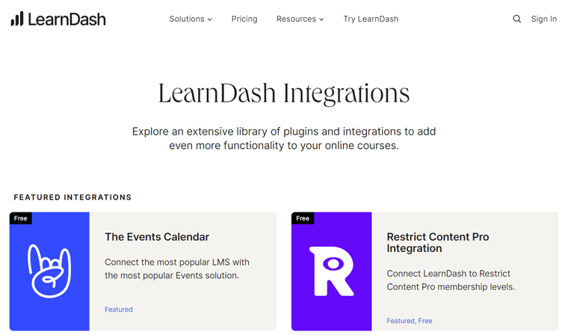
Task: Go to Try LearnDash
Action: 371,19
